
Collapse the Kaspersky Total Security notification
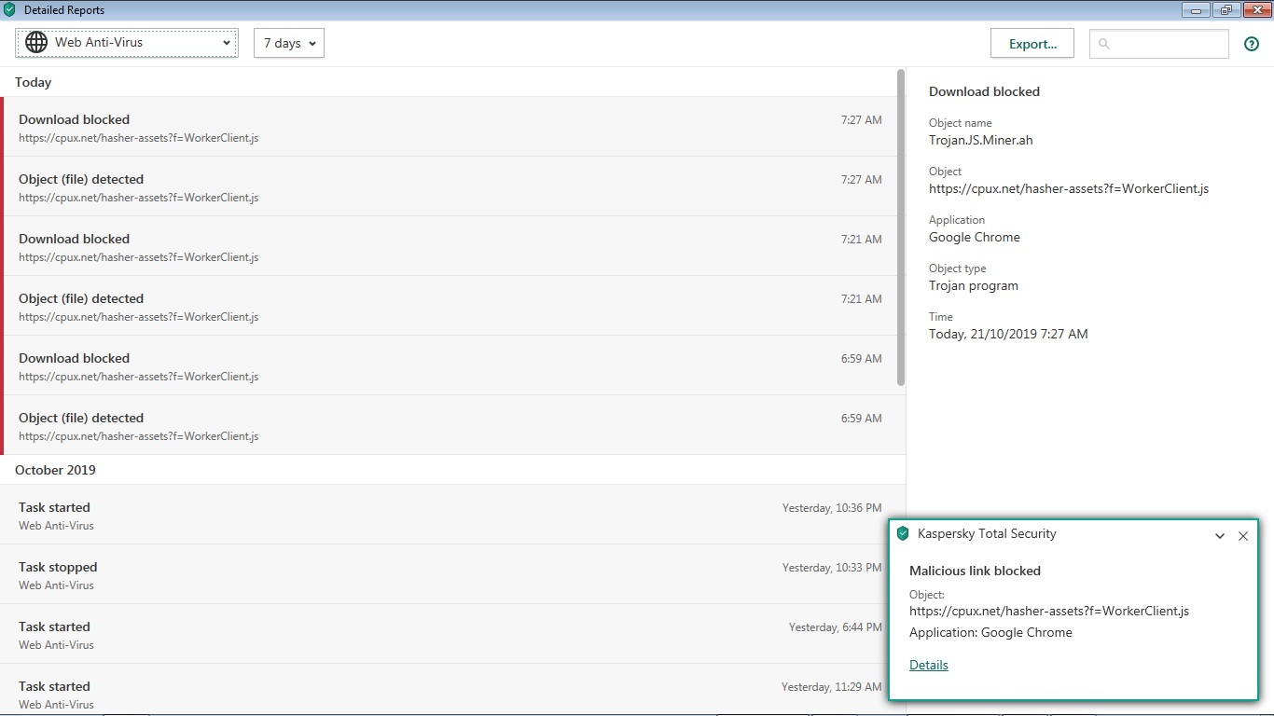click(x=1220, y=536)
